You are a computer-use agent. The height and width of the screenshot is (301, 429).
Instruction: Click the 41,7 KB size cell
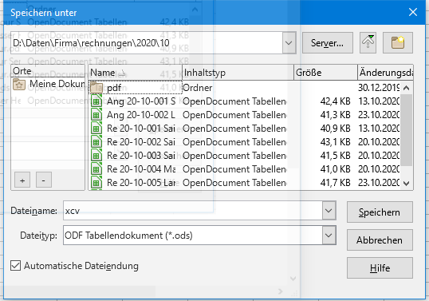(335, 183)
